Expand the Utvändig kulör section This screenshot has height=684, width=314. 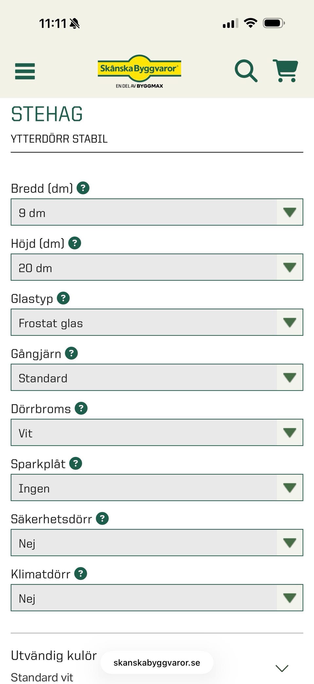pos(282,668)
